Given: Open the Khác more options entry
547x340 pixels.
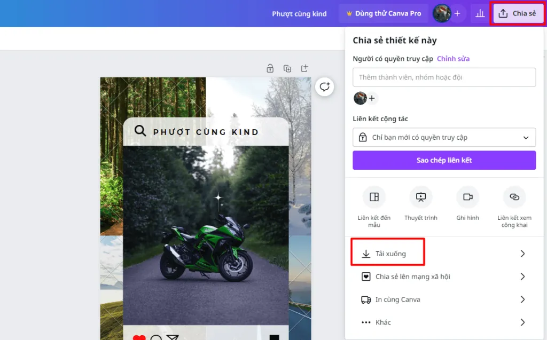Looking at the screenshot, I should tap(444, 322).
